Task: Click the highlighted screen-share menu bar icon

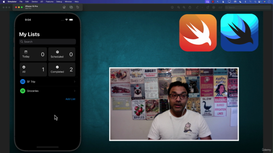Action: (207, 2)
